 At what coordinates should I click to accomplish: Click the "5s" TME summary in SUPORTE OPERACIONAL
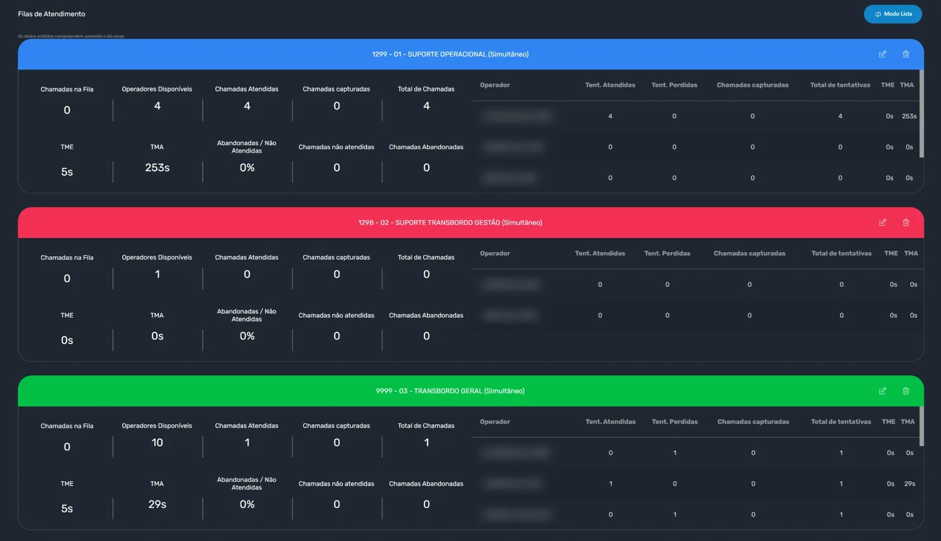(67, 172)
